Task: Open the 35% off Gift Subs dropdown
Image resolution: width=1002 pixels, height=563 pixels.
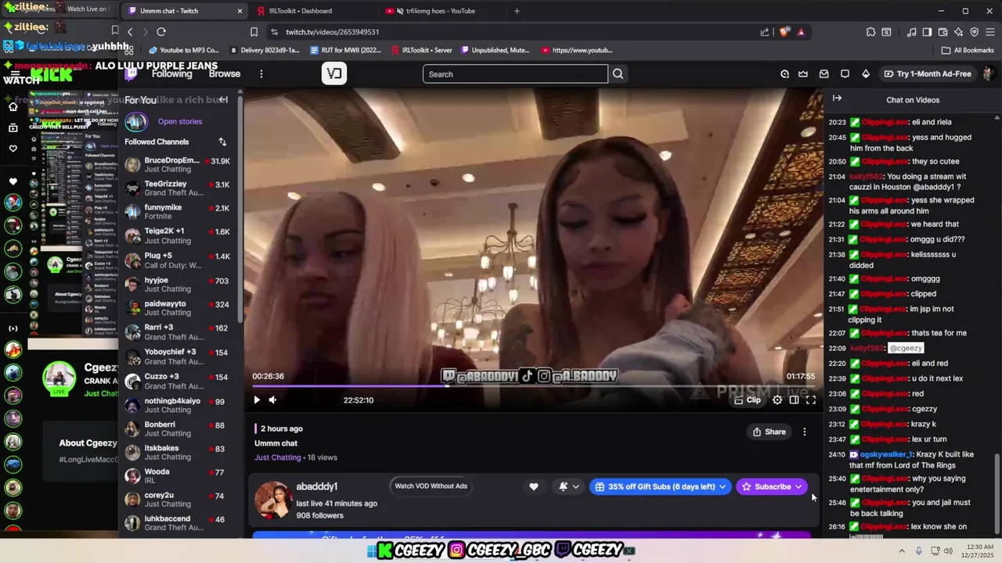Action: tap(660, 486)
